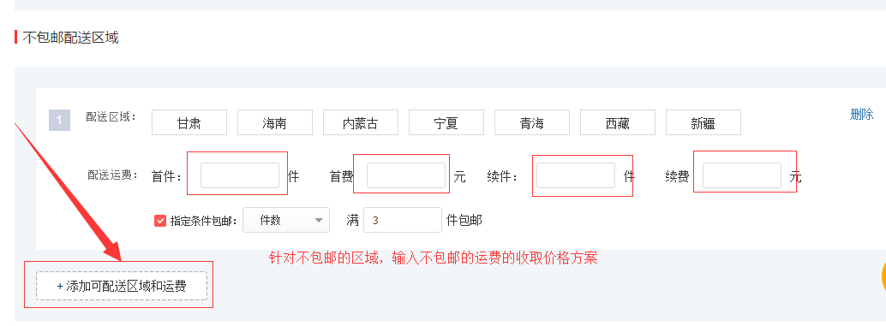This screenshot has height=326, width=886.
Task: Click the 不包邮配送区域 section heading
Action: tap(70, 38)
